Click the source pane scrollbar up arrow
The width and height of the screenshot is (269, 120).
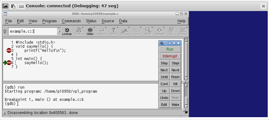click(x=186, y=40)
